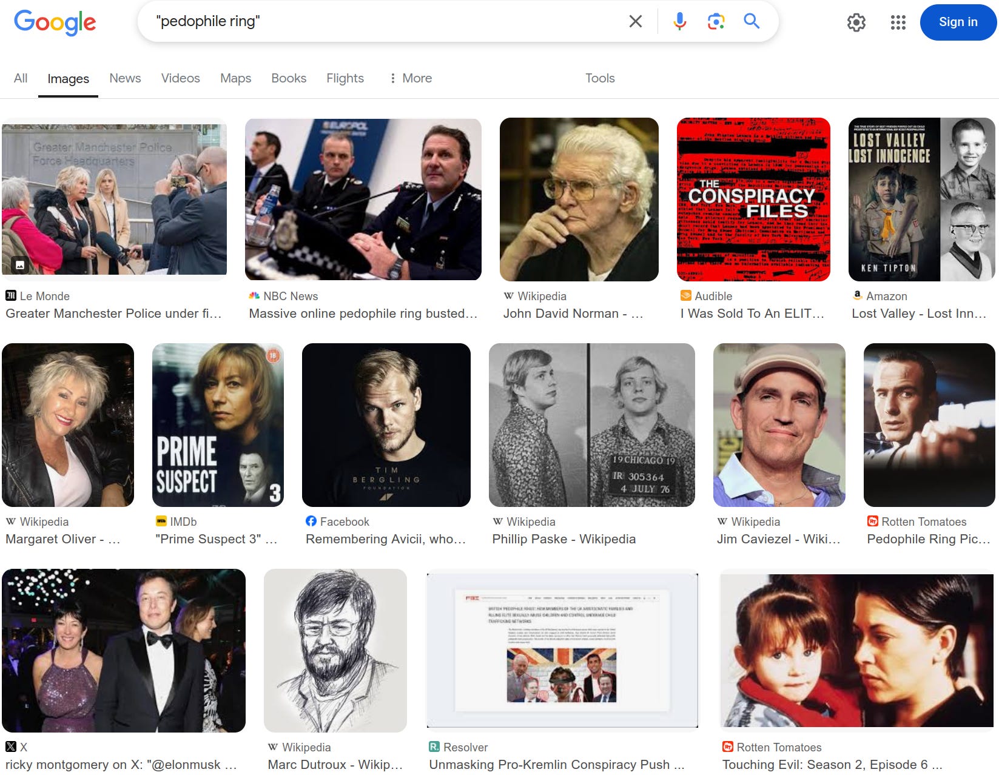Open the Tools options
The image size is (999, 775).
coord(600,78)
